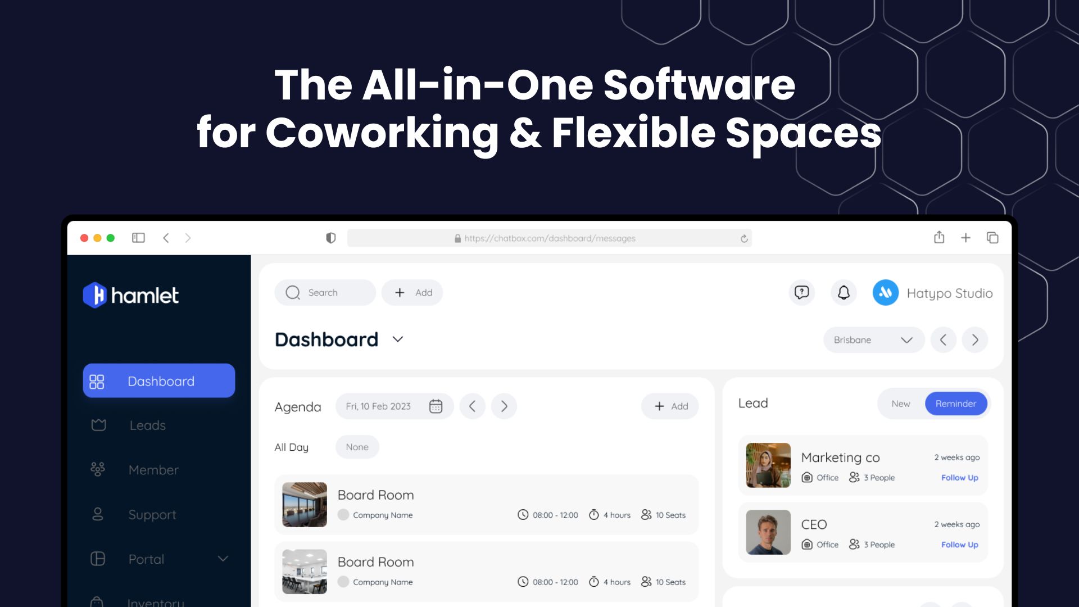Go to Member section in sidebar
The height and width of the screenshot is (607, 1079).
(153, 470)
